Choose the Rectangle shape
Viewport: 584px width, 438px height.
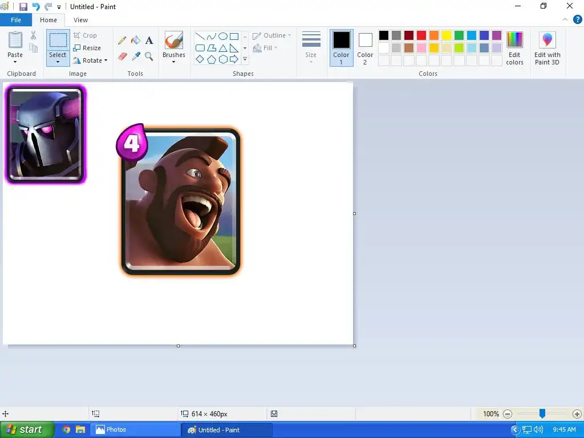point(234,36)
